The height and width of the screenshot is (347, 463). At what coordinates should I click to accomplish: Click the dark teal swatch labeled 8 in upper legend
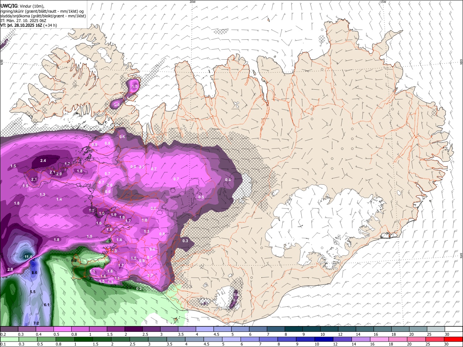point(293,329)
